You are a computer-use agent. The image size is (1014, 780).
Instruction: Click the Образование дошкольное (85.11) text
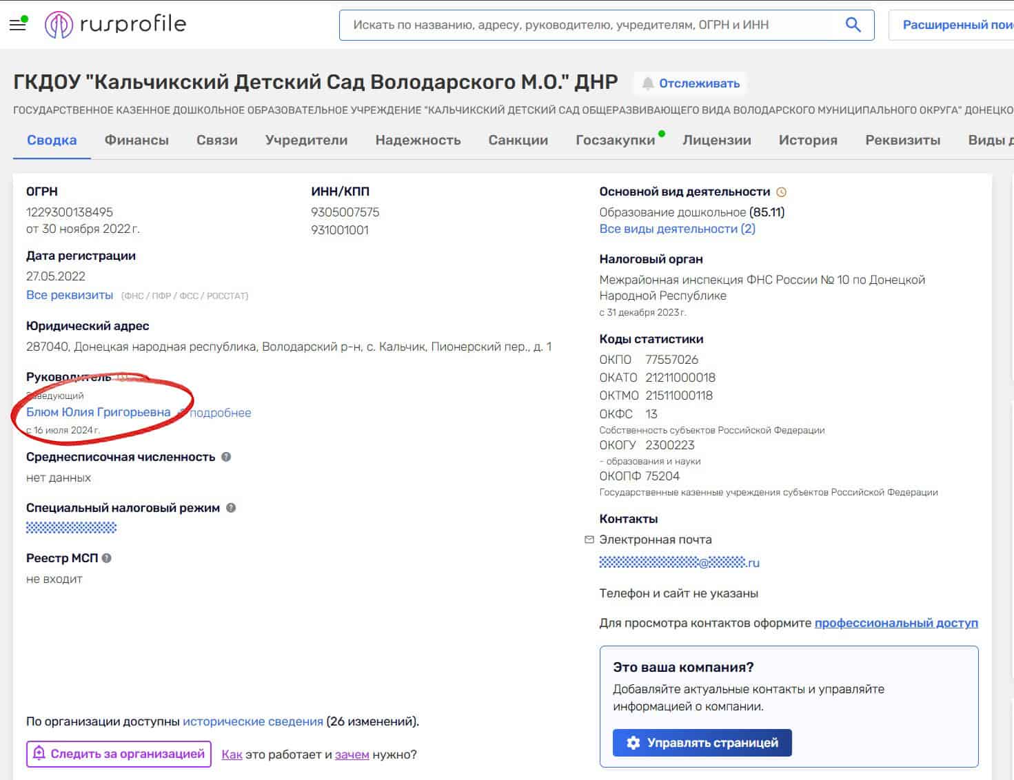[692, 212]
